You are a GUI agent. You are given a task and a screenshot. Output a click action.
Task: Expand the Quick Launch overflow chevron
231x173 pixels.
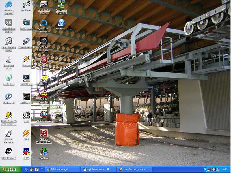[x=42, y=168]
